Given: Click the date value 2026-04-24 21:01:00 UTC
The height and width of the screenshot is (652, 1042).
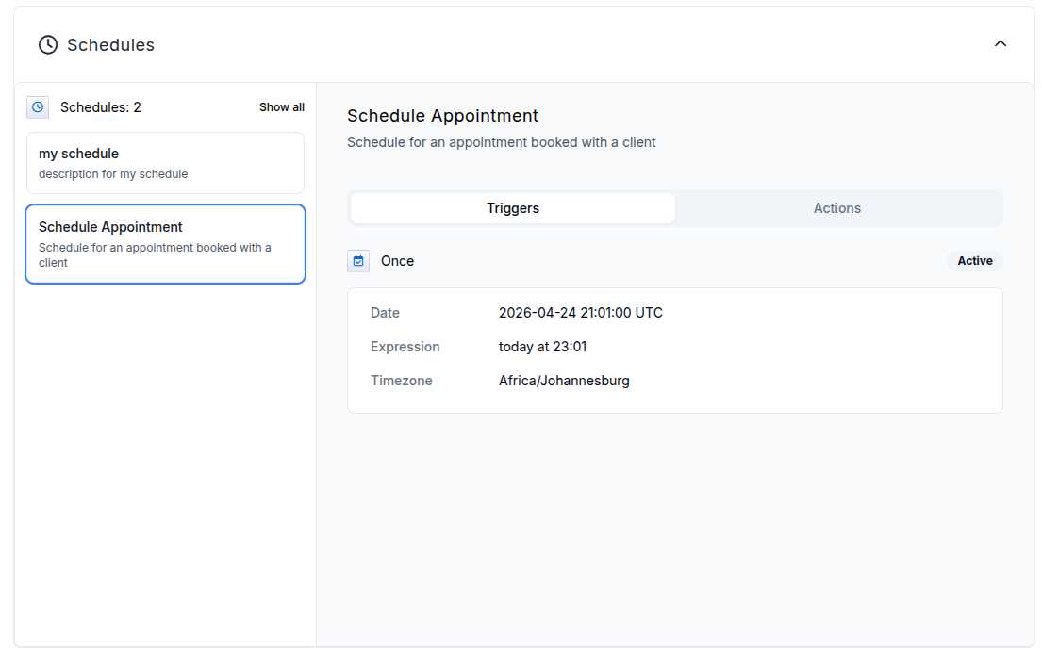Looking at the screenshot, I should click(580, 313).
